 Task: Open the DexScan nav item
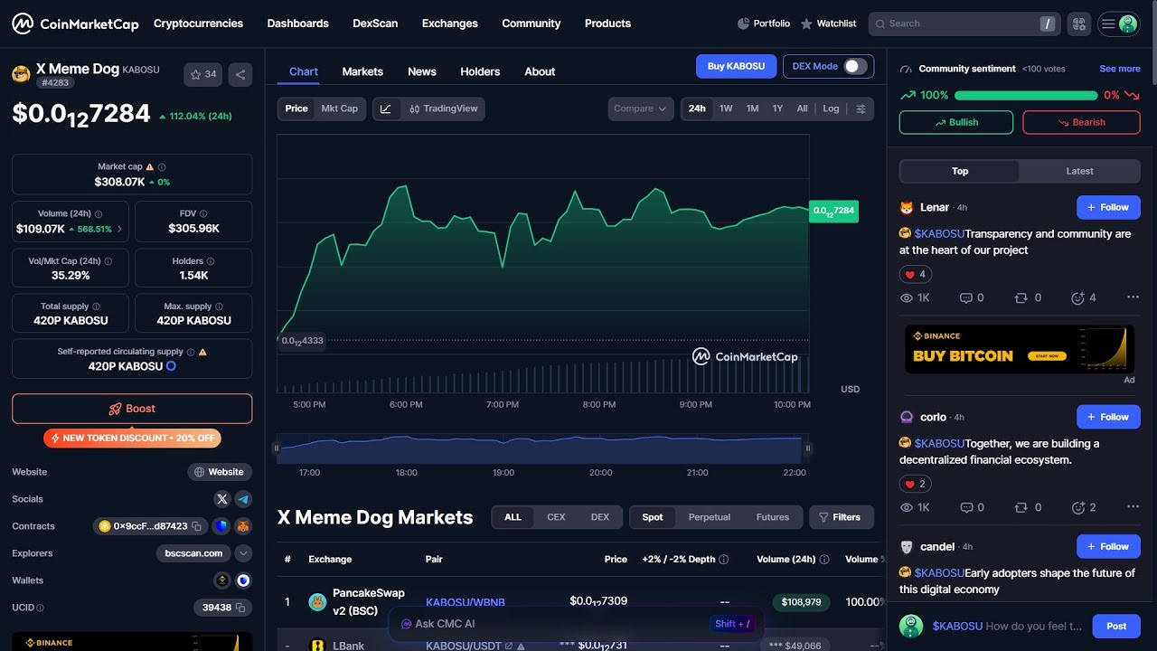tap(375, 24)
